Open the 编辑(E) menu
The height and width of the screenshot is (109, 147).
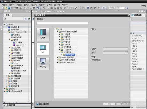click(11, 5)
